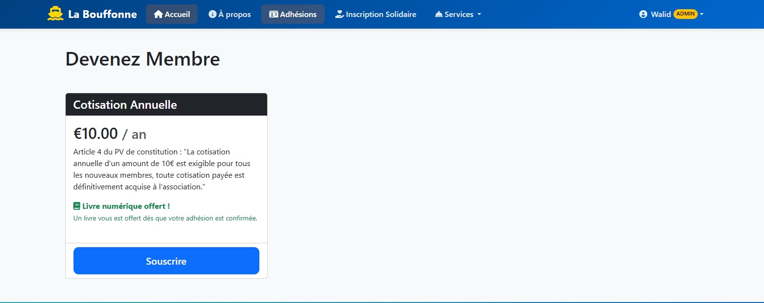Click the service bell icon beside Services
This screenshot has height=303, width=764.
439,15
